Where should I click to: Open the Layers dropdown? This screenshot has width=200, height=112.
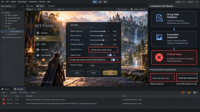click(x=180, y=2)
